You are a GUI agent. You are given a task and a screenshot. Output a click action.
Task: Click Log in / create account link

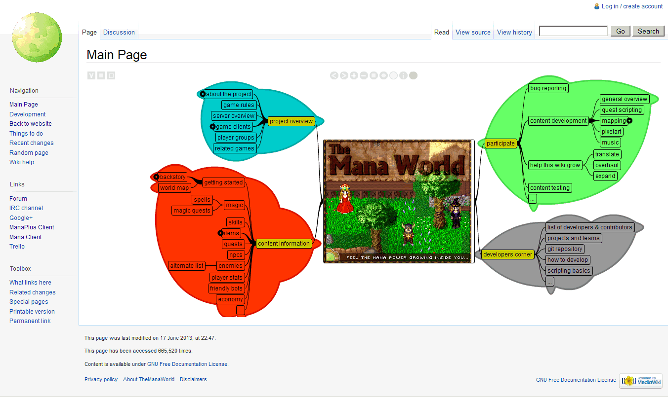coord(632,6)
